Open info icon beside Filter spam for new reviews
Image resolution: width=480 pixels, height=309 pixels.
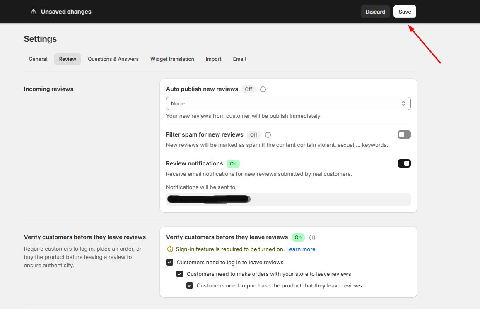(x=268, y=135)
